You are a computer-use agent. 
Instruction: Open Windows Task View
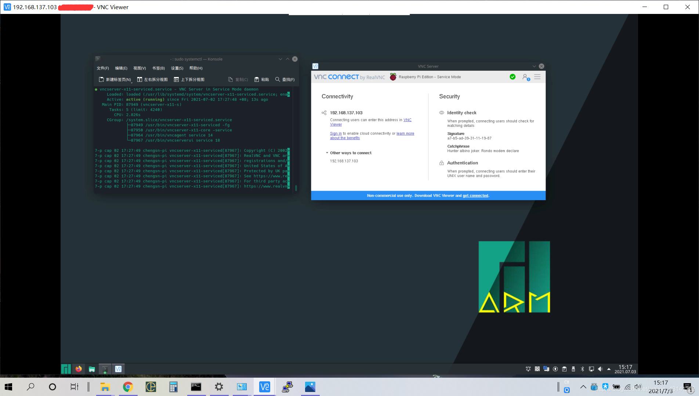tap(75, 387)
